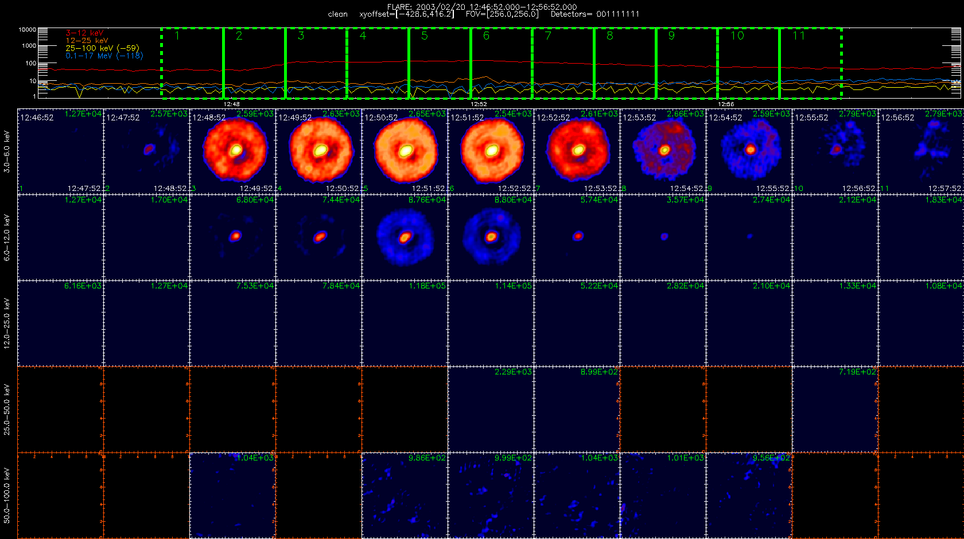The image size is (964, 539).
Task: Select the 50-100 keV image peaking 9.56E+02
Action: click(749, 495)
